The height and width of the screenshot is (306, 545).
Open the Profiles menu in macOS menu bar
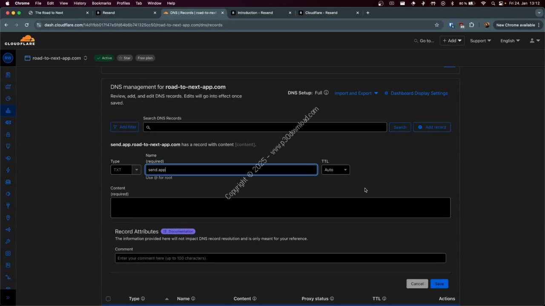(x=123, y=3)
